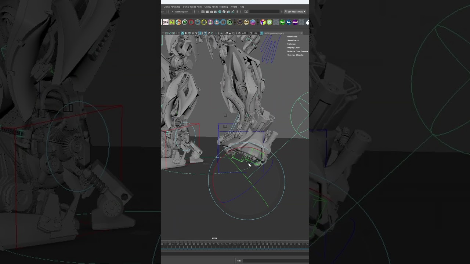Open the Clumsy Panda Rig menu
This screenshot has width=470, height=264.
(172, 7)
